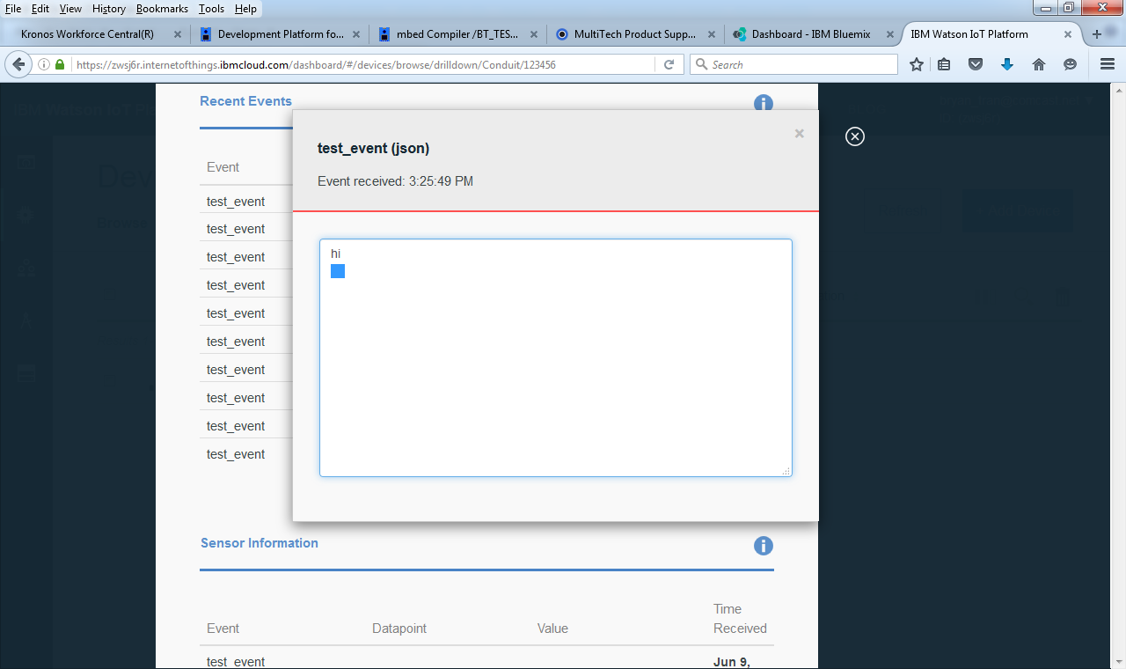Click the browser Search field

click(801, 64)
